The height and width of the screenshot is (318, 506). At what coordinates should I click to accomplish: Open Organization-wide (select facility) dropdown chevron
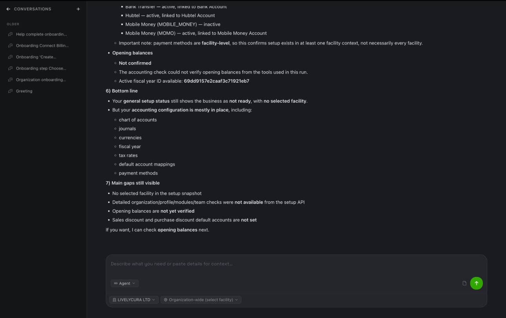pos(236,300)
